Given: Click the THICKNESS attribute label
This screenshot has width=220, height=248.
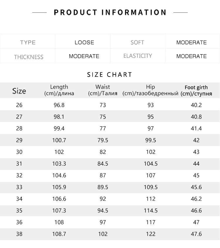Looking at the screenshot, I should (28, 57).
